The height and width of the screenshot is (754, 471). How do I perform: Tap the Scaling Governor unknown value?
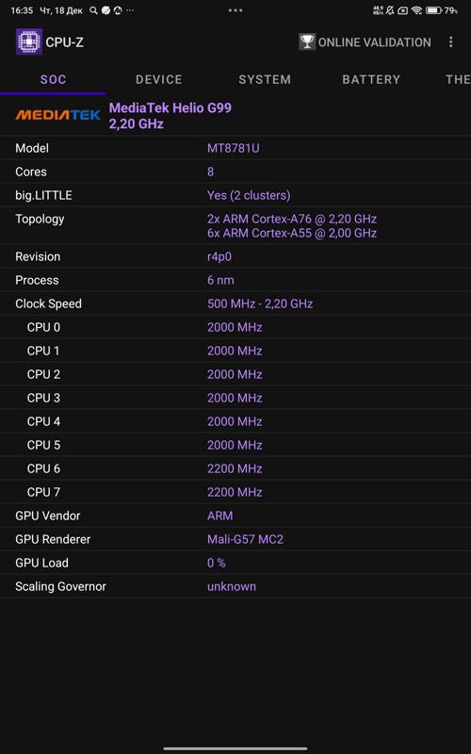click(232, 586)
